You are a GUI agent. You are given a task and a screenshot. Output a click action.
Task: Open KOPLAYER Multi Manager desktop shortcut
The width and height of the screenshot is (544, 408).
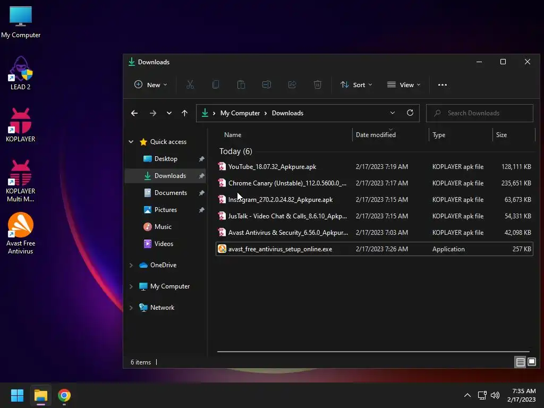(x=21, y=181)
